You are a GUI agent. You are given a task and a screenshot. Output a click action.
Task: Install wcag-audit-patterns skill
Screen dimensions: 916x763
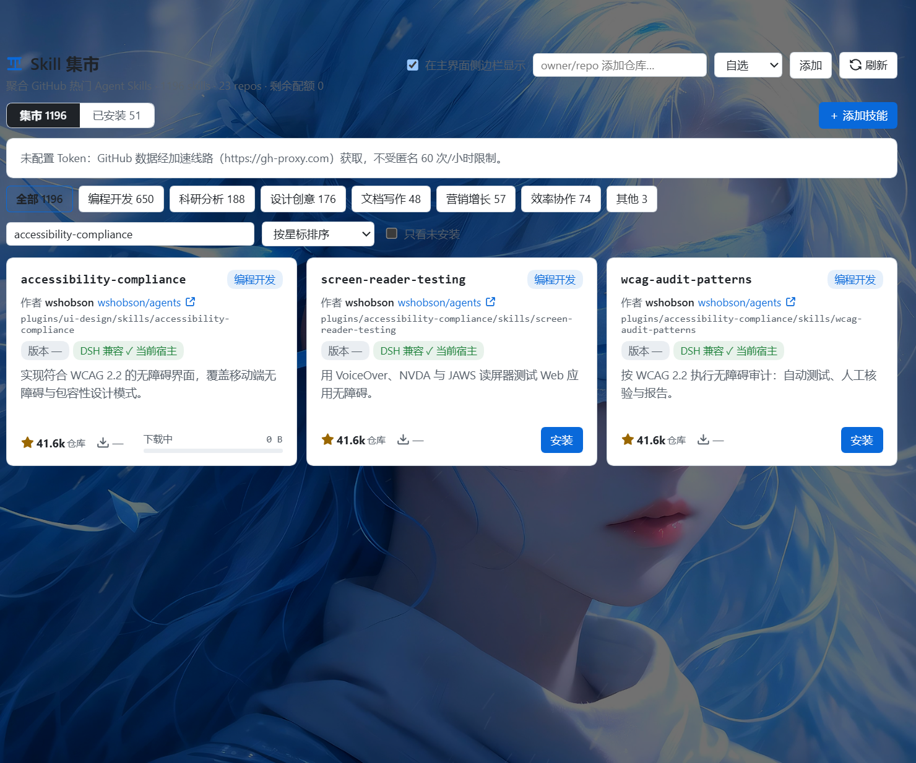(x=862, y=440)
